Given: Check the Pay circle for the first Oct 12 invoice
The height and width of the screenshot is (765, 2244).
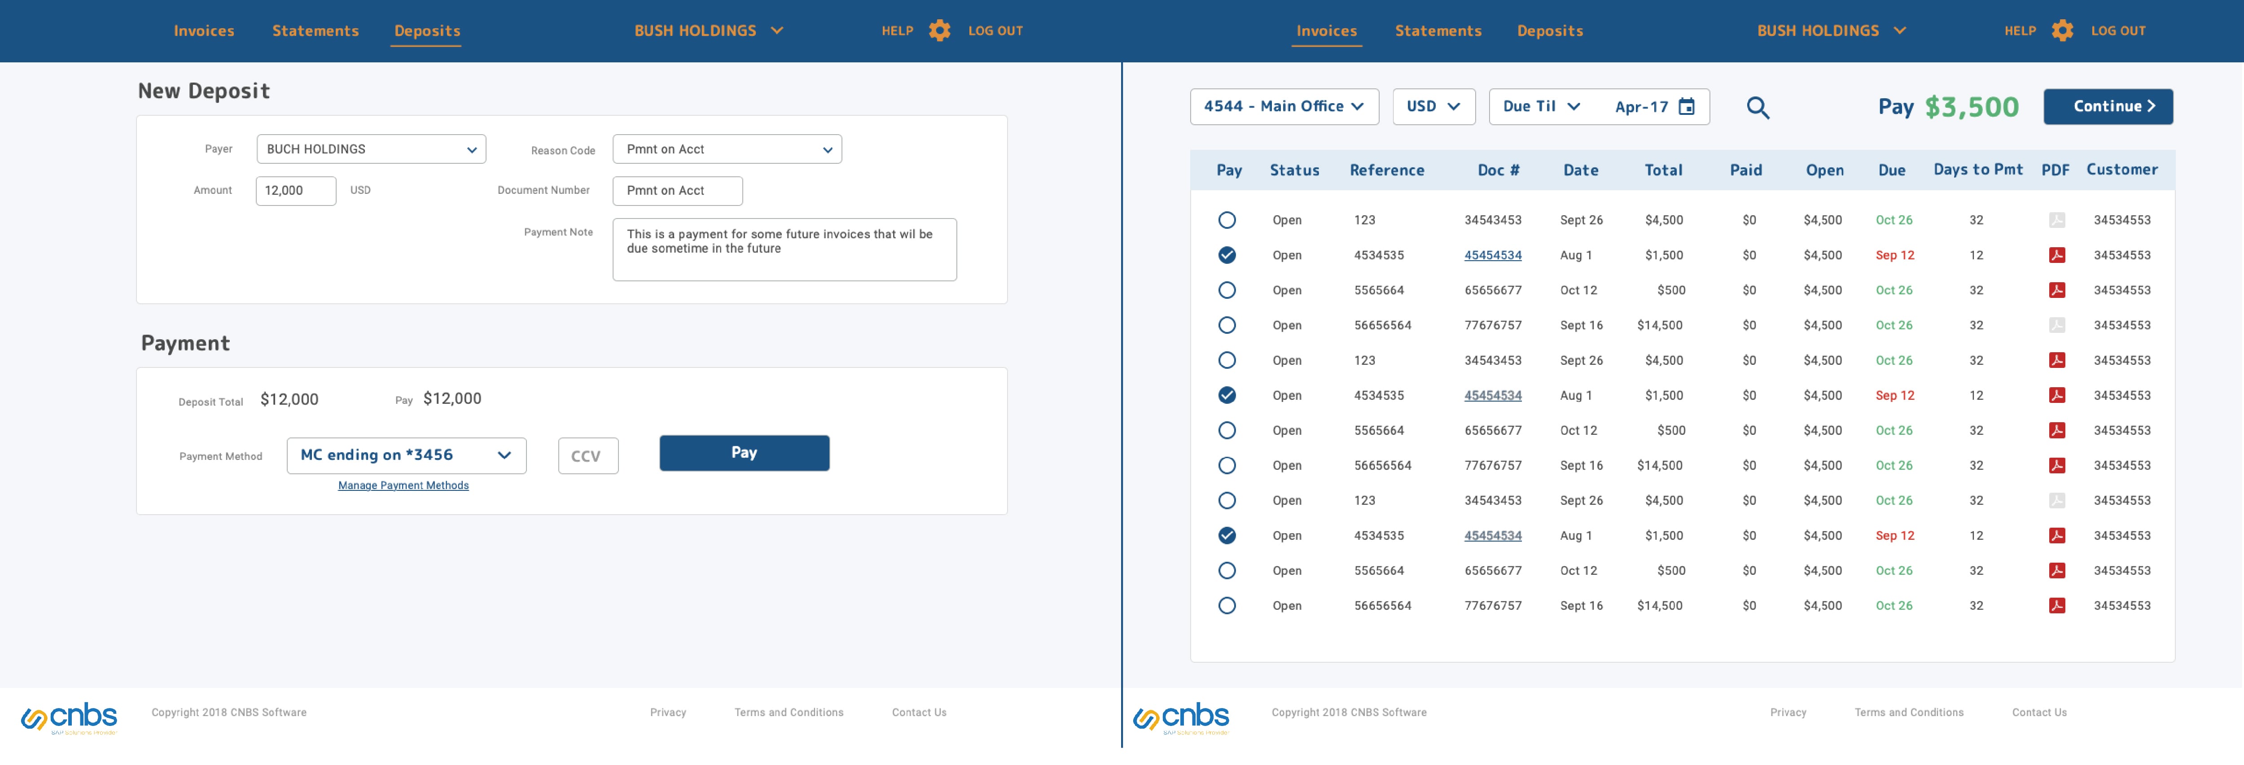Looking at the screenshot, I should pos(1227,290).
